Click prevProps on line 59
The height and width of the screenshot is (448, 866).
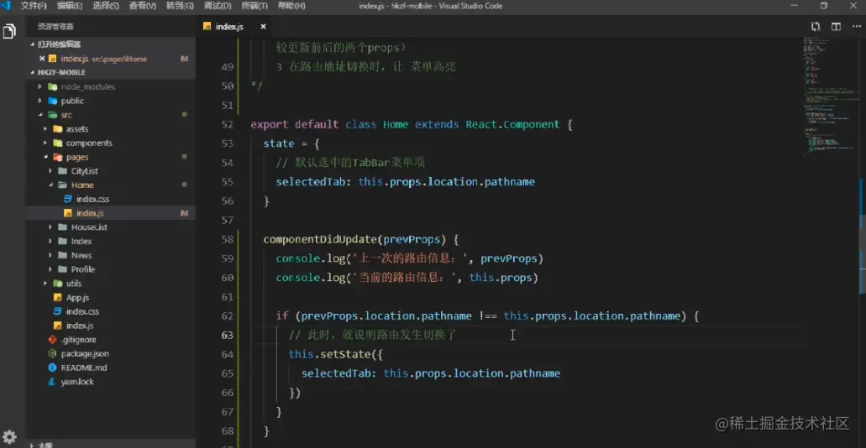[509, 258]
